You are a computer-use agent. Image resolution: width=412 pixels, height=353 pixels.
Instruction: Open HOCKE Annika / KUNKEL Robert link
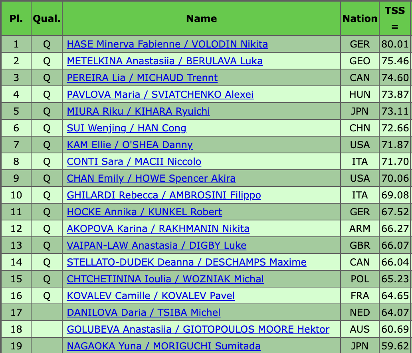pos(145,212)
